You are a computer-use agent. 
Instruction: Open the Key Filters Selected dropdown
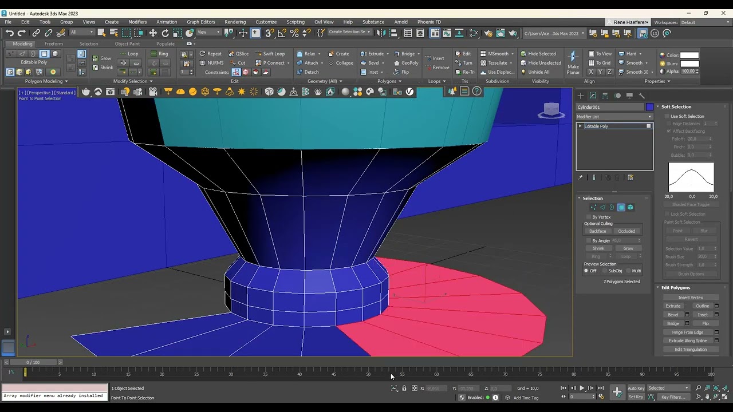(x=668, y=388)
